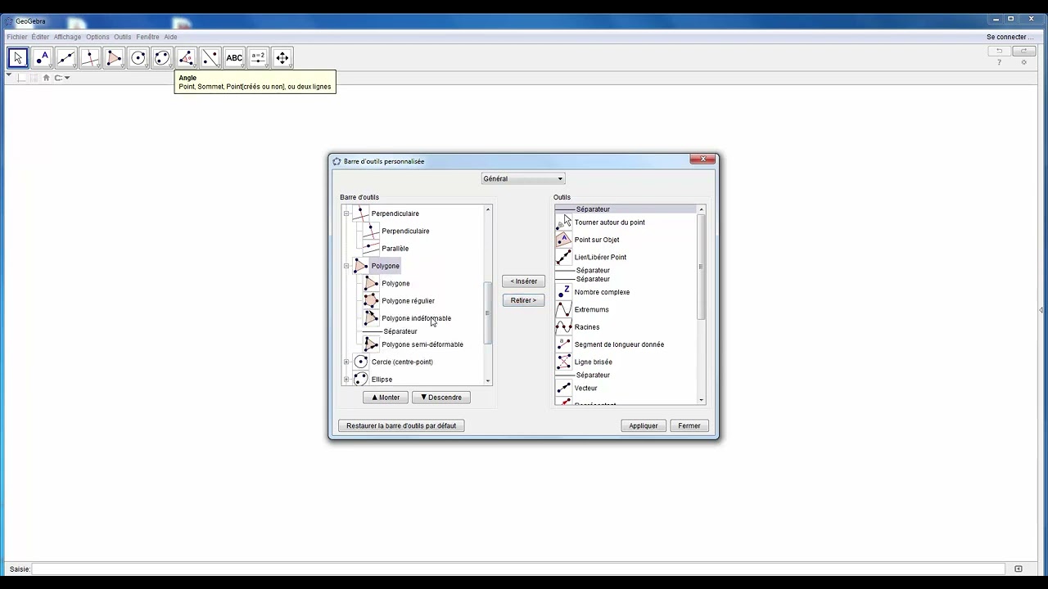1048x589 pixels.
Task: Choose the a=2 slider tool
Action: pos(258,57)
